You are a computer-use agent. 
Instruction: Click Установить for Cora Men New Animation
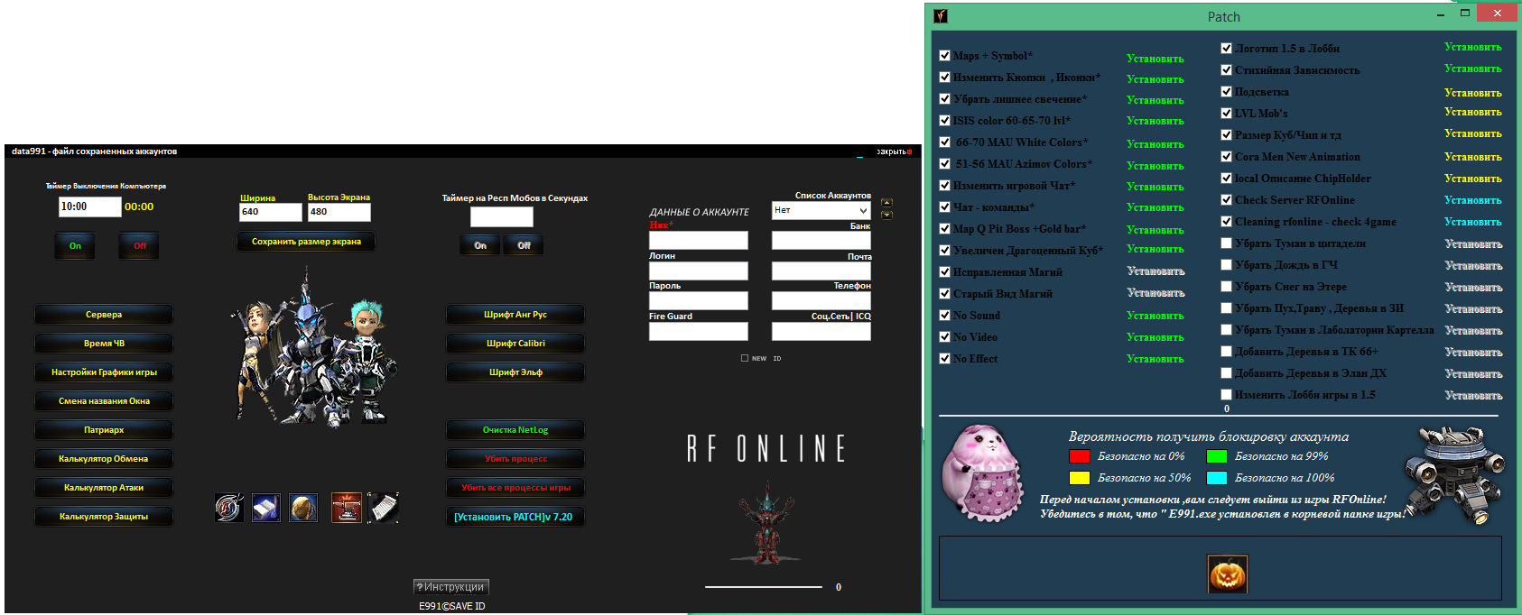coord(1472,157)
